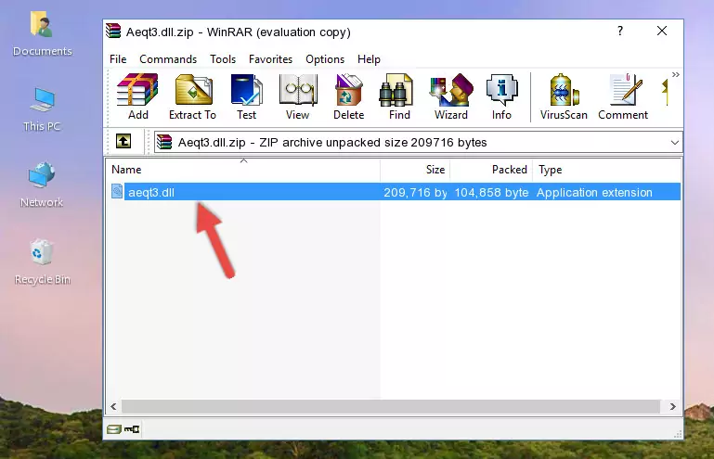The image size is (714, 459).
Task: Select the Network desktop icon
Action: [42, 185]
